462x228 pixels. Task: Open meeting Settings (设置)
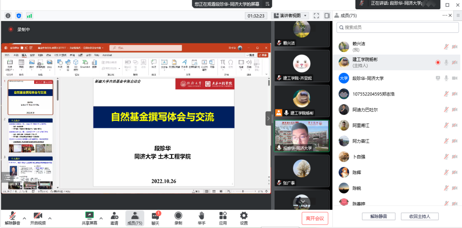244,218
